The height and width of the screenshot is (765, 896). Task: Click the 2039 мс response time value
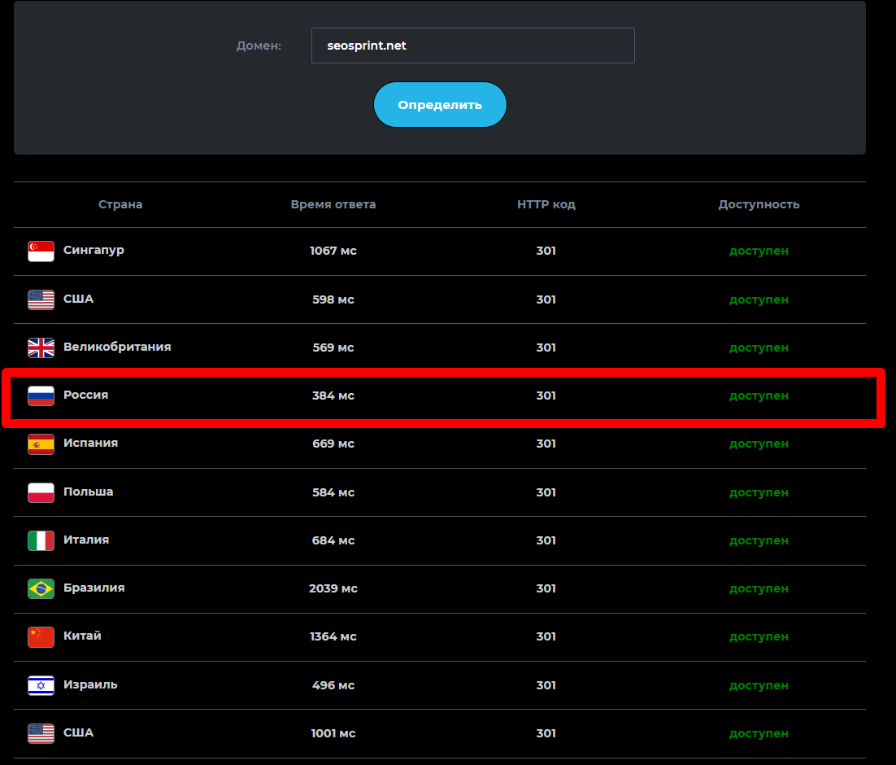pos(333,588)
